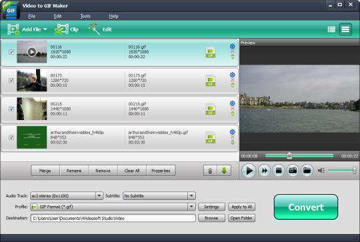Open settings gear for 00173 row
The height and width of the screenshot is (242, 360).
(233, 75)
